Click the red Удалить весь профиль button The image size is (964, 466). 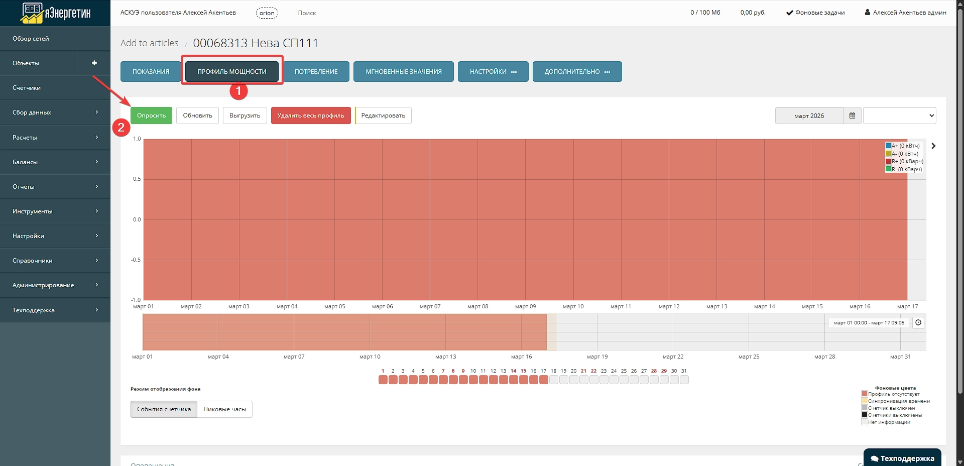[310, 115]
